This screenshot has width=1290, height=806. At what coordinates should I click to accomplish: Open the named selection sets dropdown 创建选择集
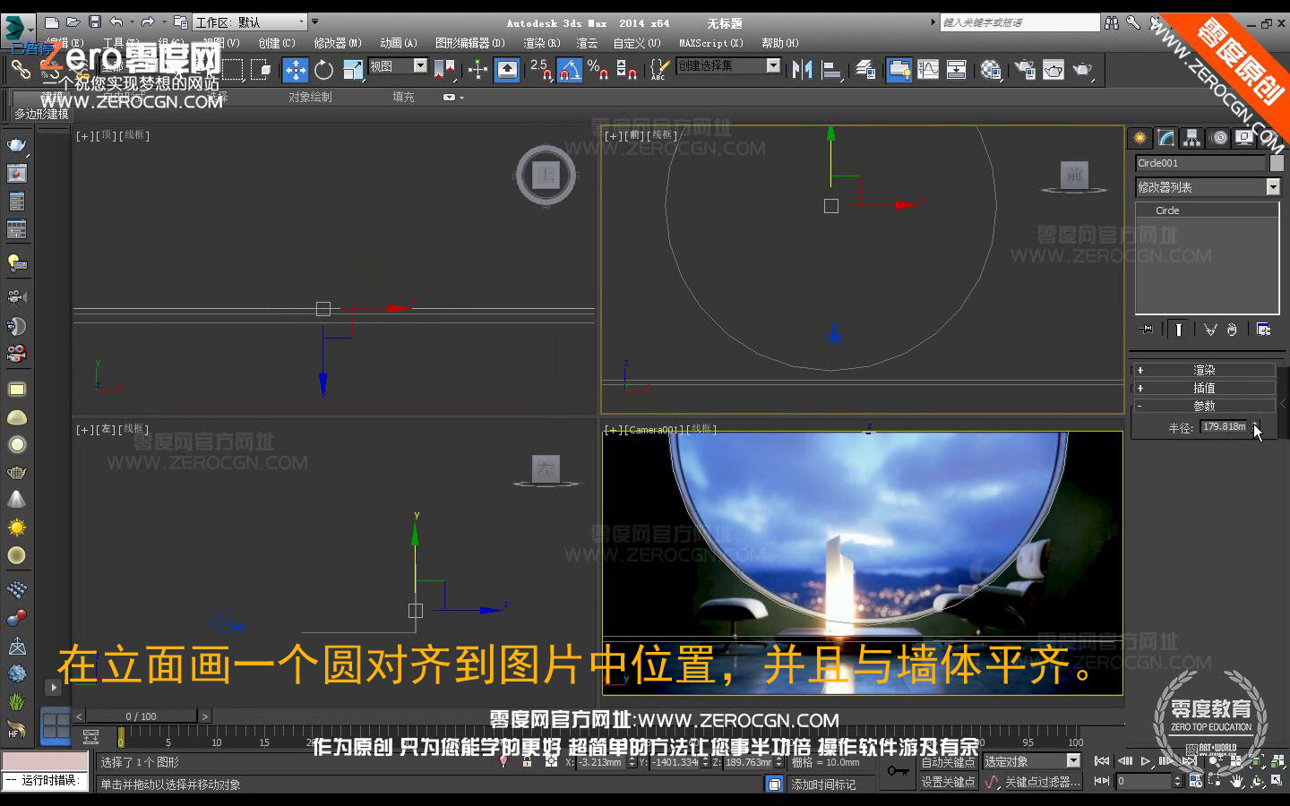point(727,66)
